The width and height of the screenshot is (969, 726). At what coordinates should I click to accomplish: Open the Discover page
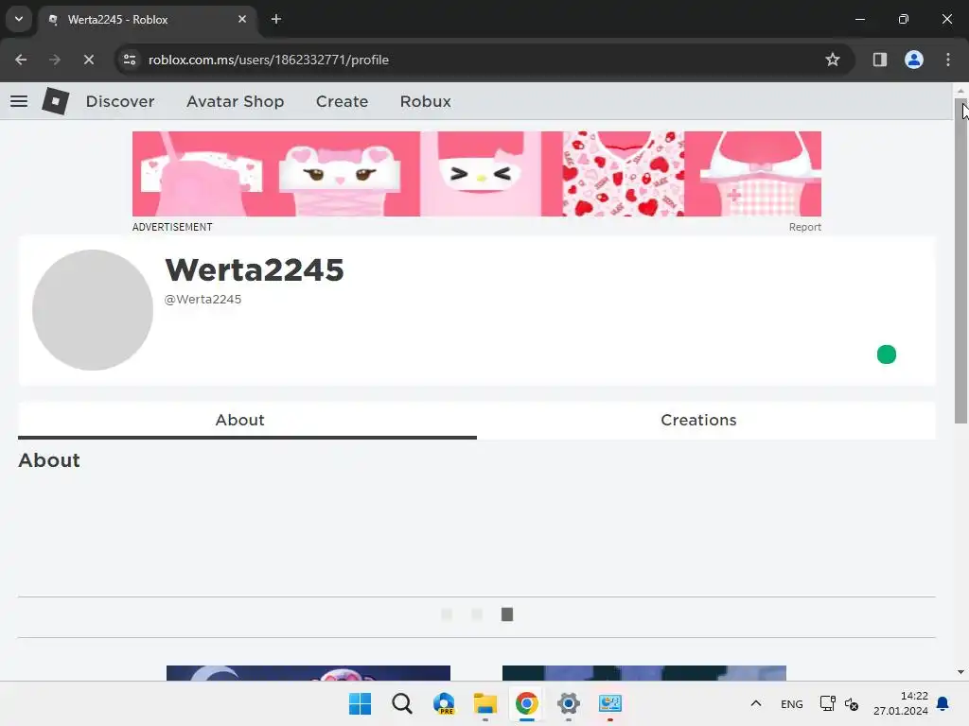(120, 101)
